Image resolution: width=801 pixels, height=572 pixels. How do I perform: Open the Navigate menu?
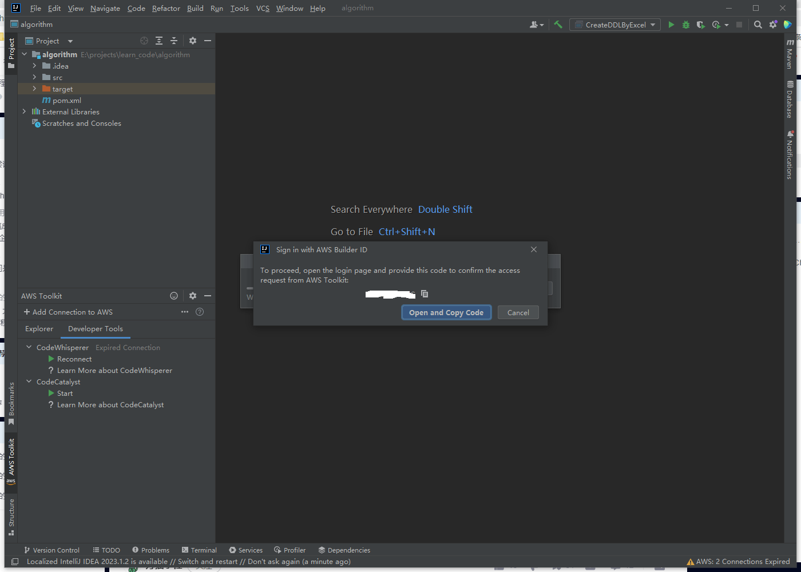click(105, 8)
